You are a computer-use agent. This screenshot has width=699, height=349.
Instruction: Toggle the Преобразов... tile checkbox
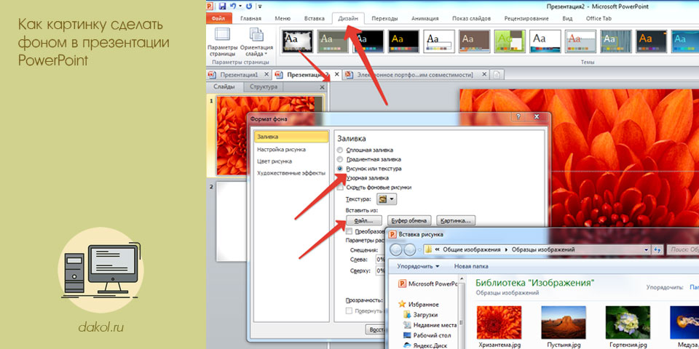click(x=349, y=231)
